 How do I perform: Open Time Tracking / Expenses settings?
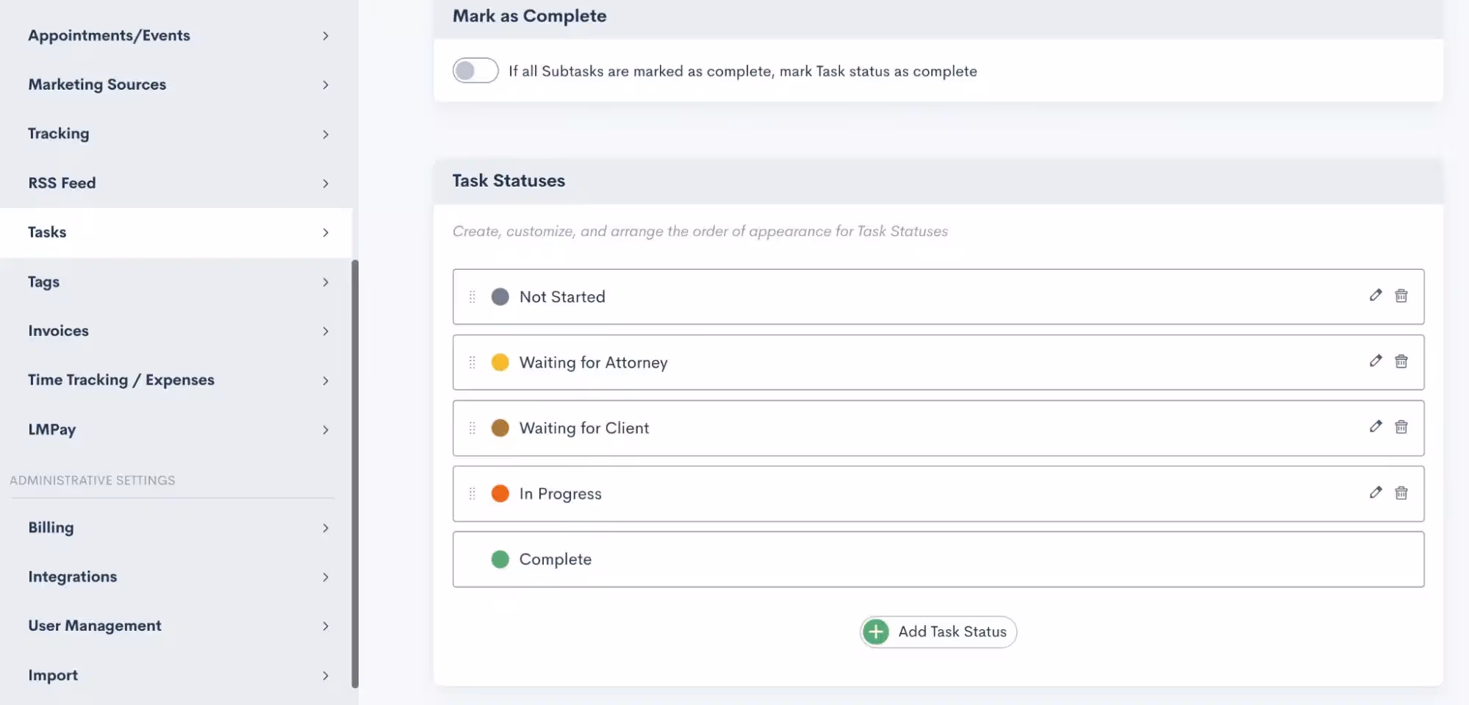121,380
